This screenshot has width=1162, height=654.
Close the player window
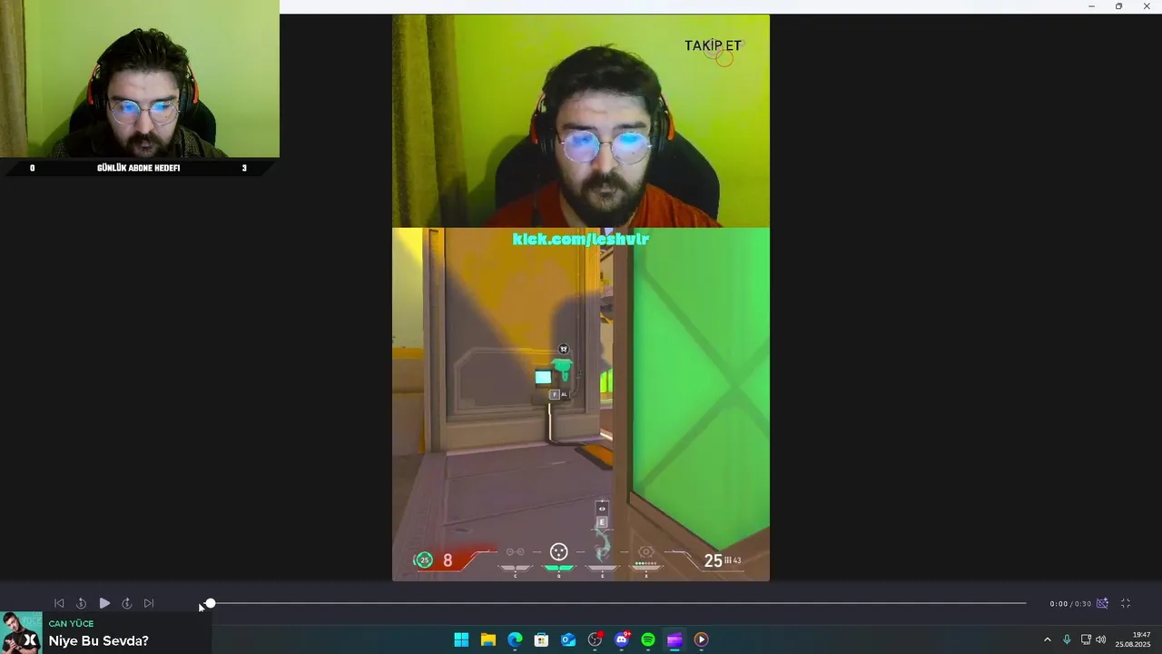coord(1147,6)
